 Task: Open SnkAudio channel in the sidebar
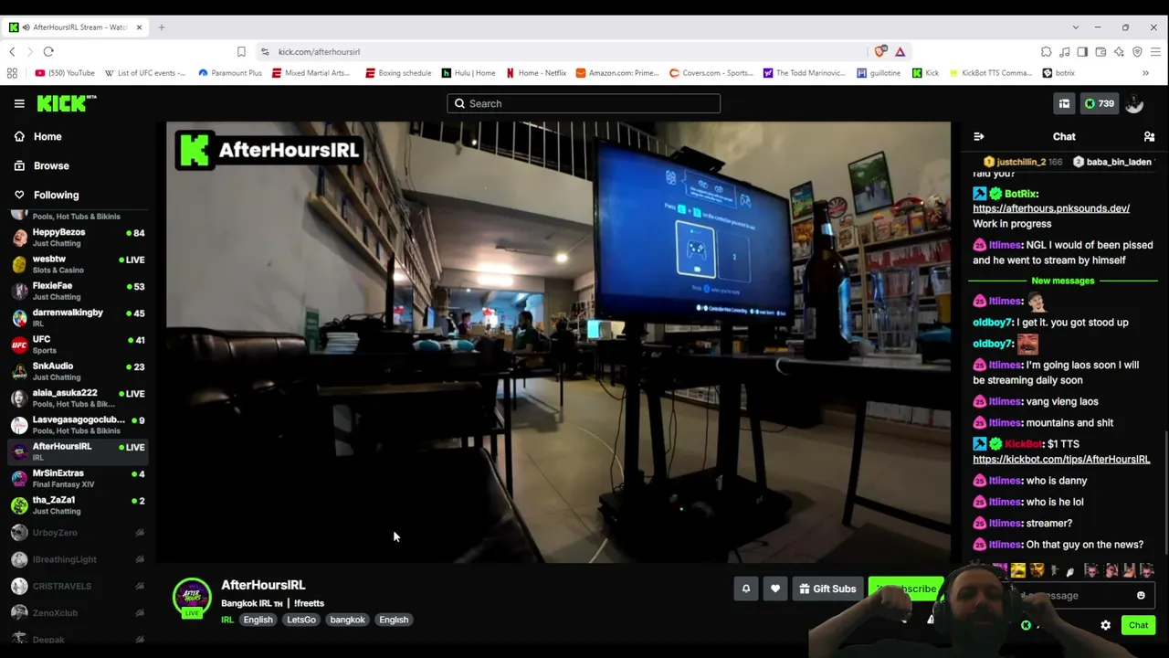78,371
